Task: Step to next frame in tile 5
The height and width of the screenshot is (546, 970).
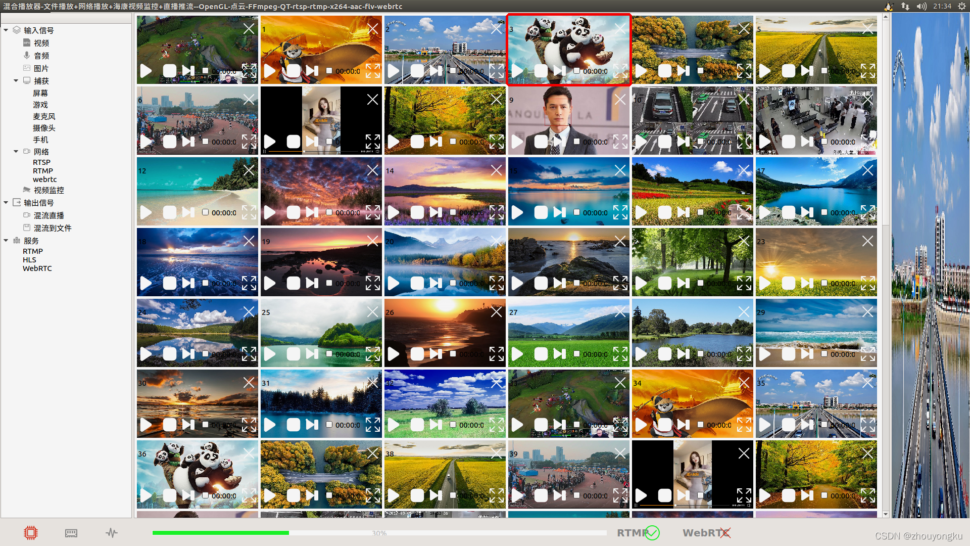Action: pos(807,71)
